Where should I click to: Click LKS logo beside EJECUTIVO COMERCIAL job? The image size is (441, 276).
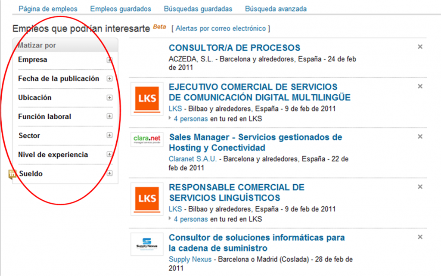point(147,99)
